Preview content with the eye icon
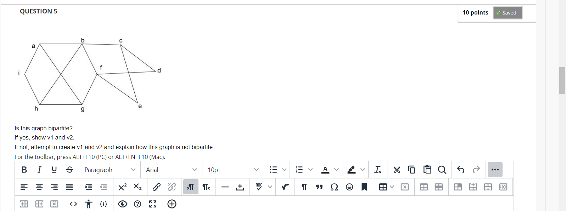 pyautogui.click(x=123, y=204)
